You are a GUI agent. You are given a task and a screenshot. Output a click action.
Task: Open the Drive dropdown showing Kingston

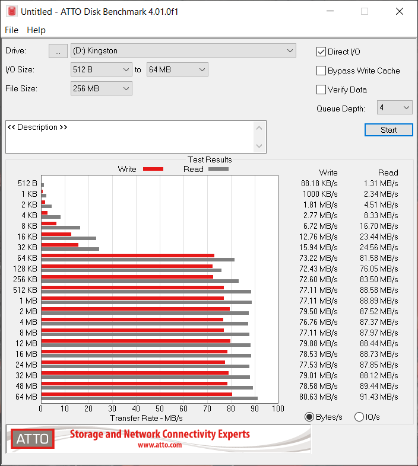[x=183, y=50]
